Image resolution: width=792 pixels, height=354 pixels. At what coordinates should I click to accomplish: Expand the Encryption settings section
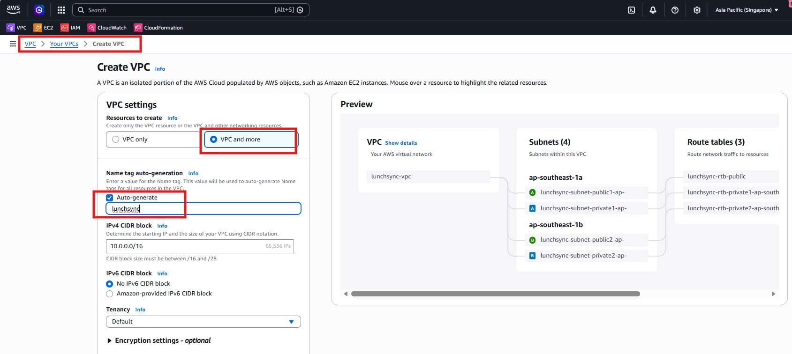click(x=110, y=340)
